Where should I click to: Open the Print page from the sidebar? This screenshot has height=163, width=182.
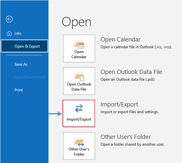point(18,90)
